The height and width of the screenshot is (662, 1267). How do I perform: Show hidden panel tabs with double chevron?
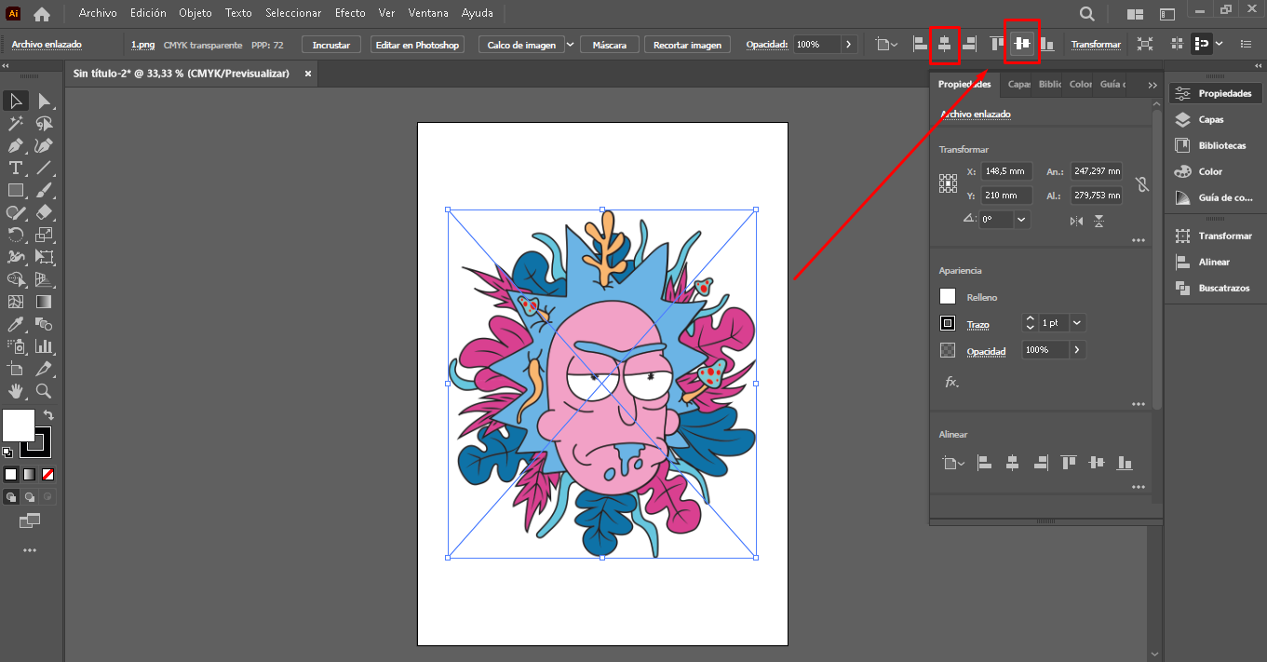click(1152, 85)
